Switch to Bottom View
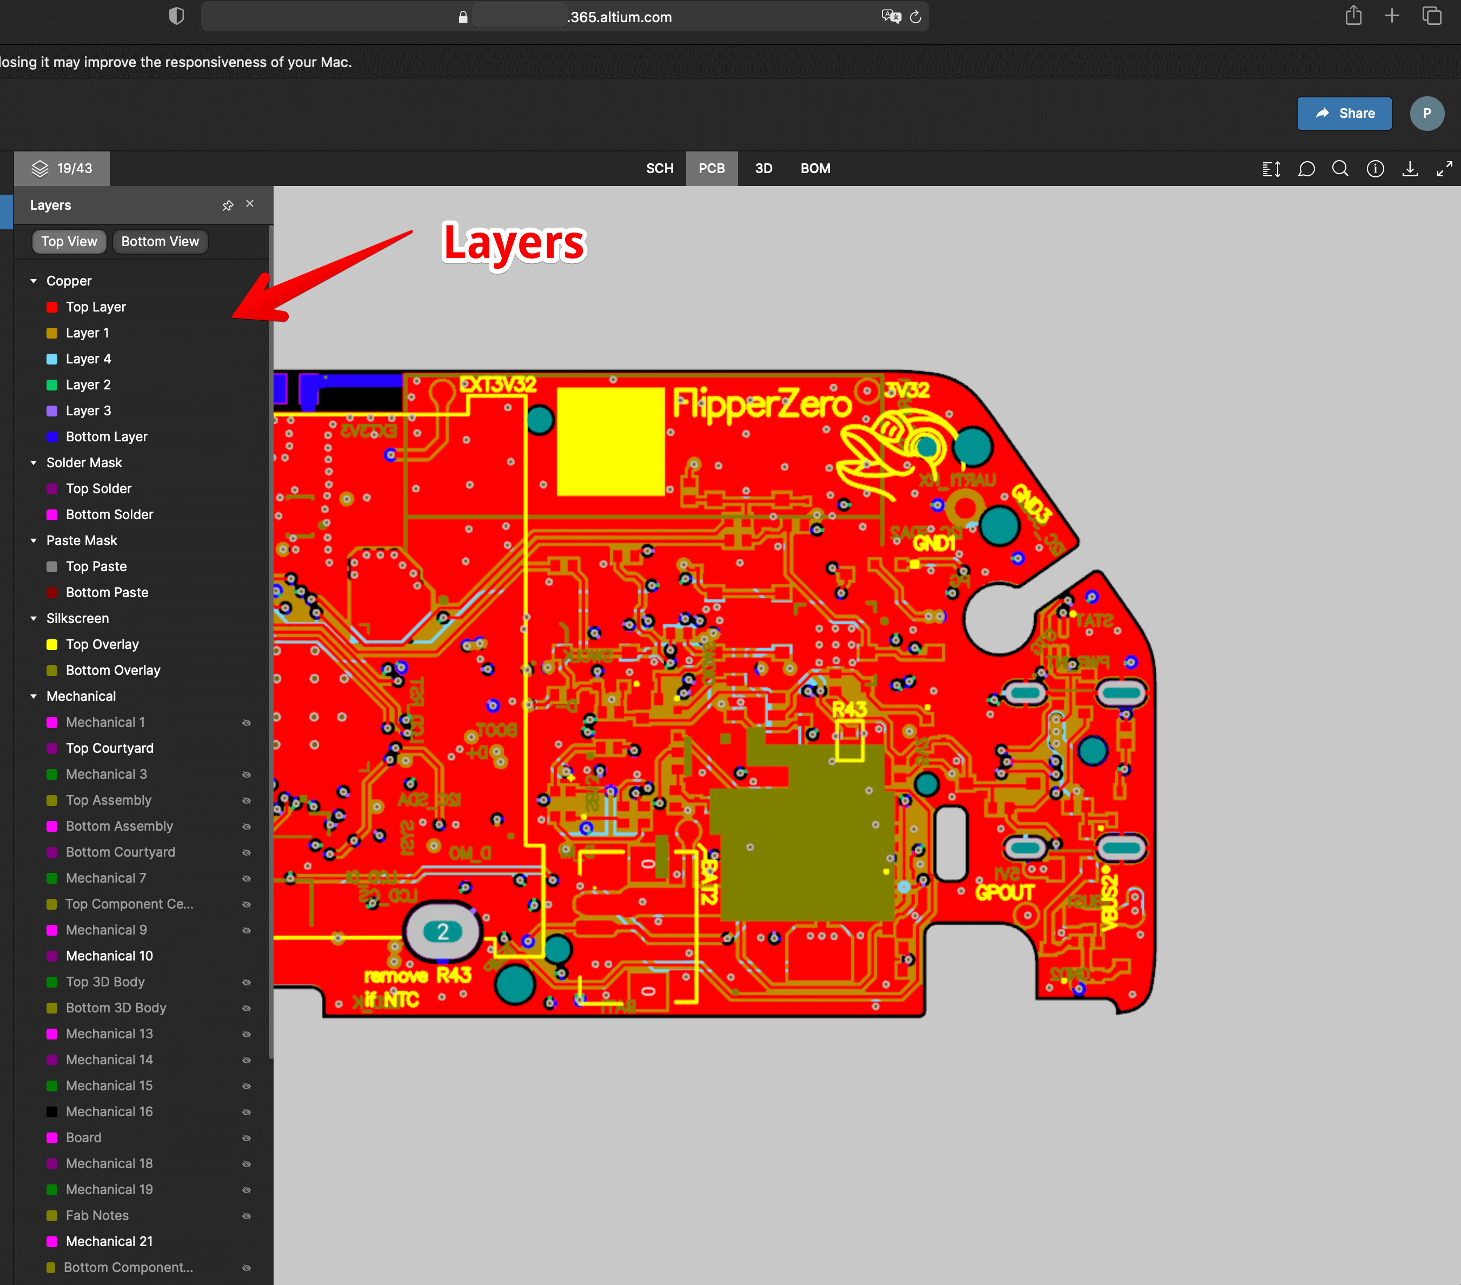 (x=160, y=242)
